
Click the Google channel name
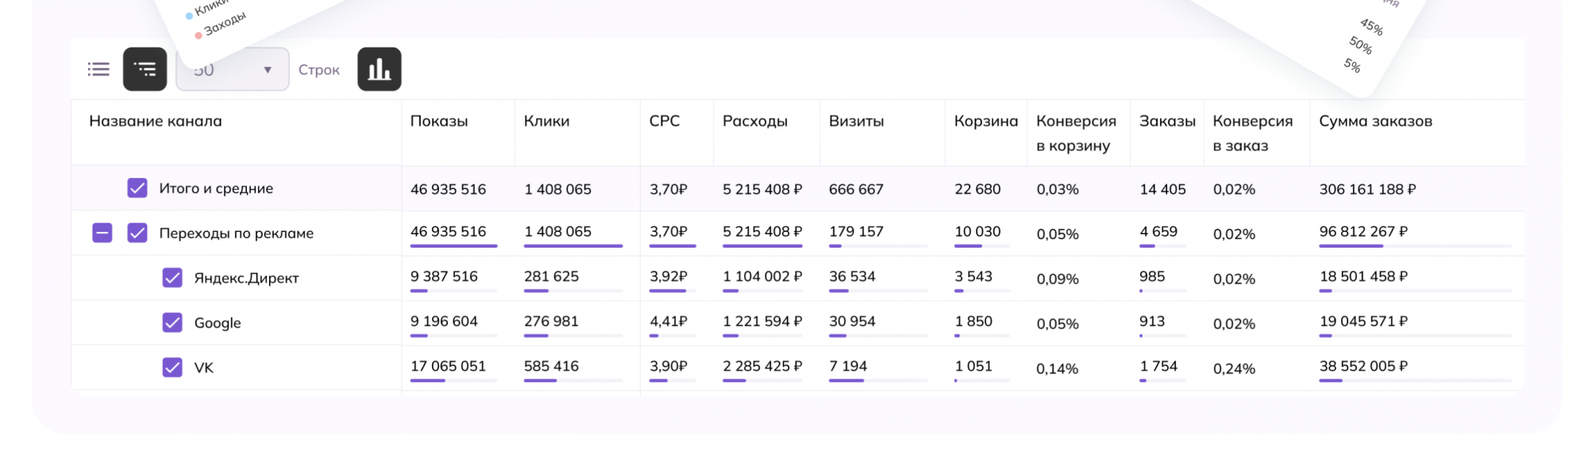coord(218,323)
